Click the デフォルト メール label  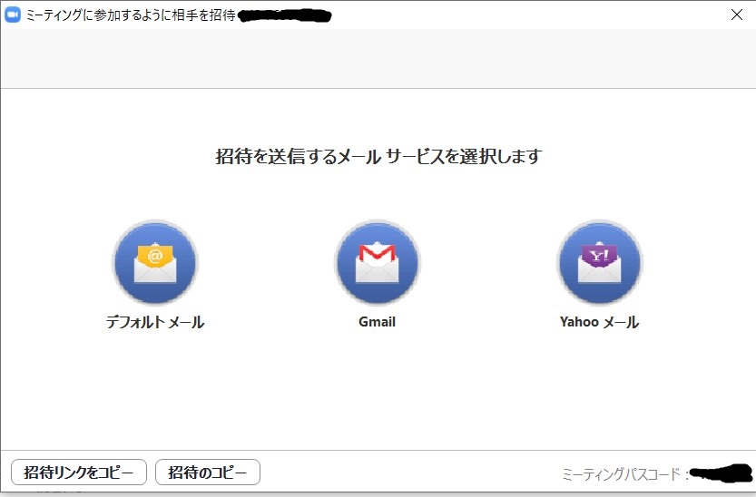155,322
